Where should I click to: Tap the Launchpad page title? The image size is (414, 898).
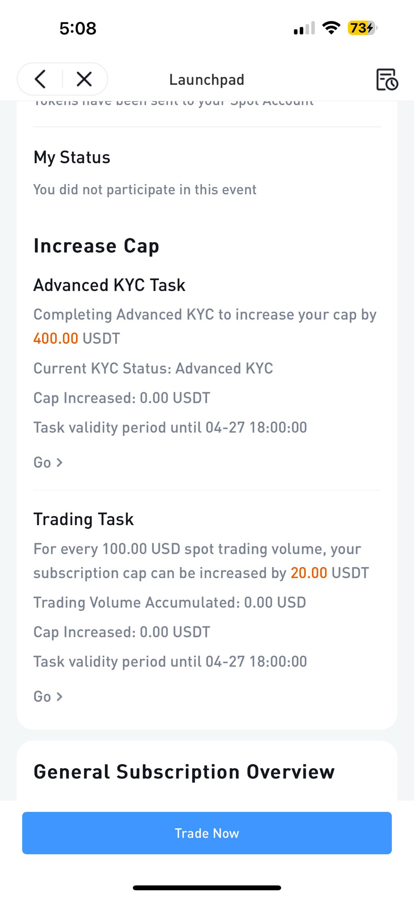point(207,80)
